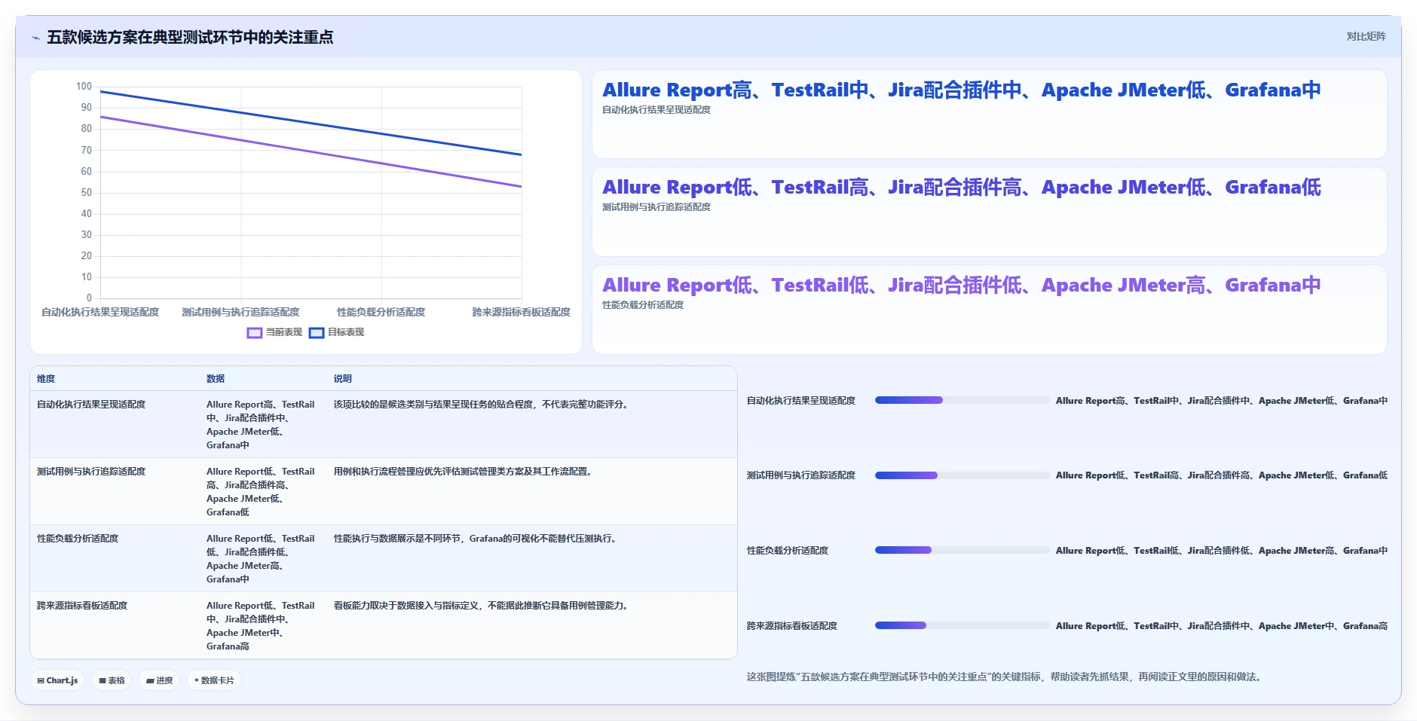Click the 数据卡片 tag chip

coord(214,680)
